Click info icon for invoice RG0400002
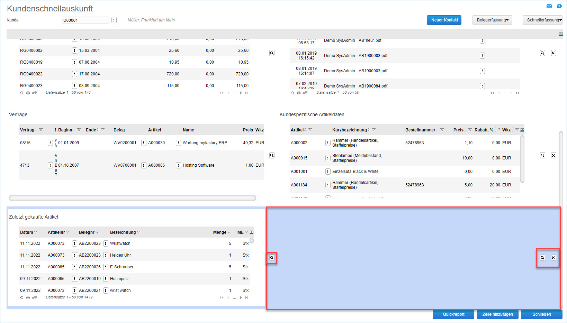The width and height of the screenshot is (567, 323). pos(74,50)
